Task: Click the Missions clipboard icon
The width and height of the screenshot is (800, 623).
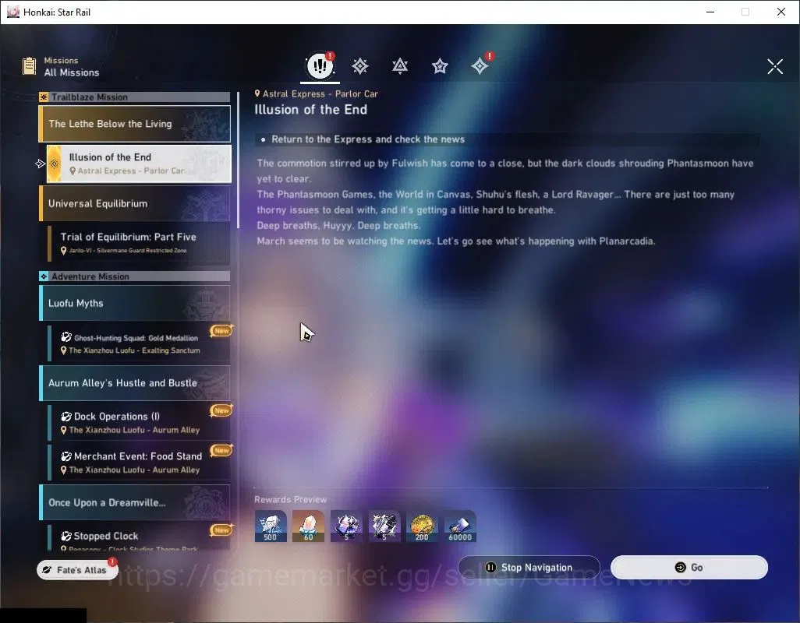Action: tap(29, 66)
